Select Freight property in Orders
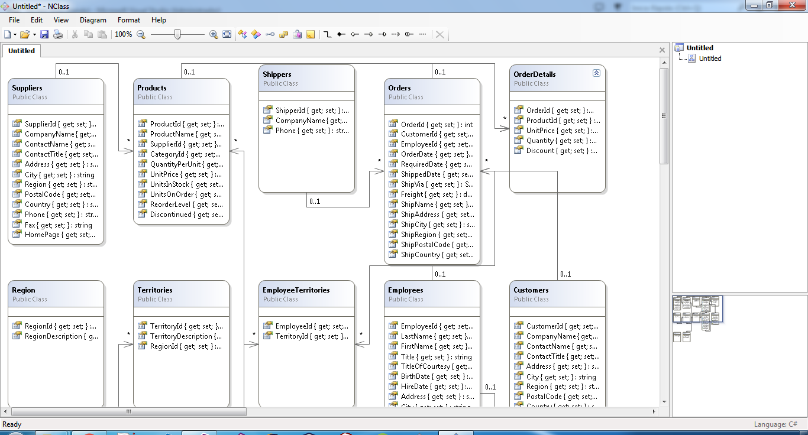The height and width of the screenshot is (435, 808). [x=431, y=194]
